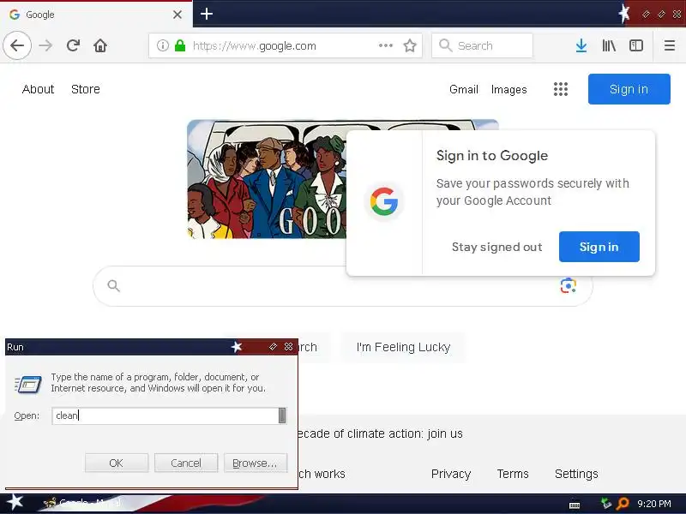Click the Firefox Search box

[x=482, y=45]
